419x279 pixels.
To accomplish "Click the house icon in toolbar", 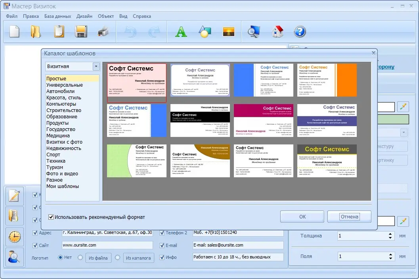I will coord(277,32).
